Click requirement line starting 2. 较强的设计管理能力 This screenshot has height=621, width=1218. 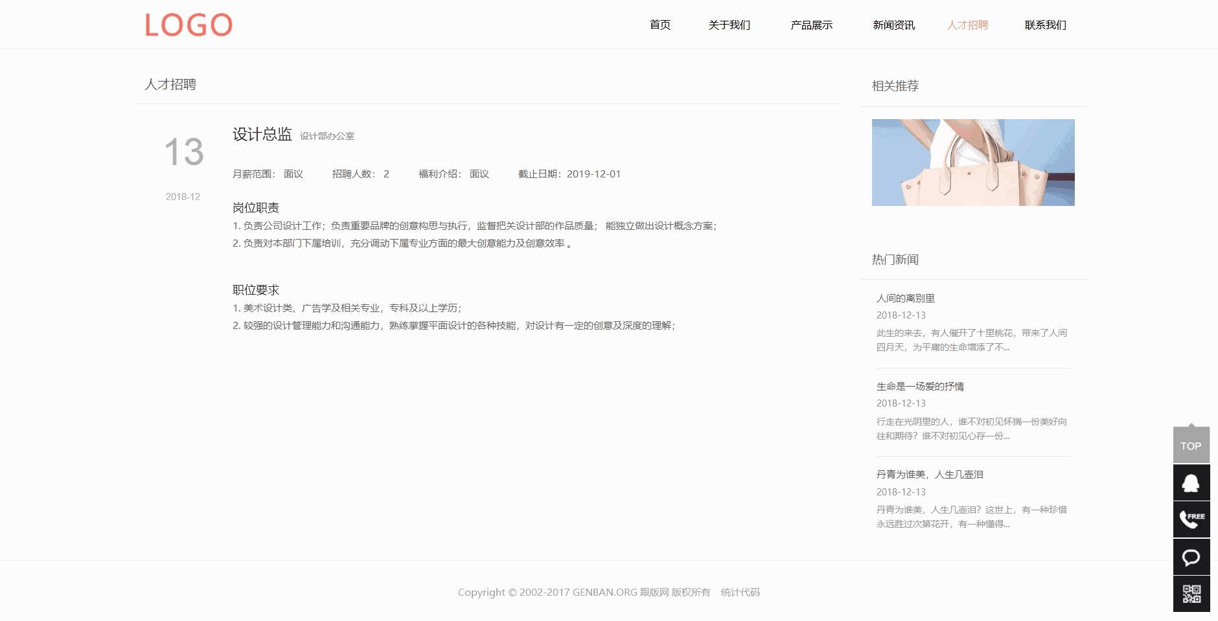point(454,326)
